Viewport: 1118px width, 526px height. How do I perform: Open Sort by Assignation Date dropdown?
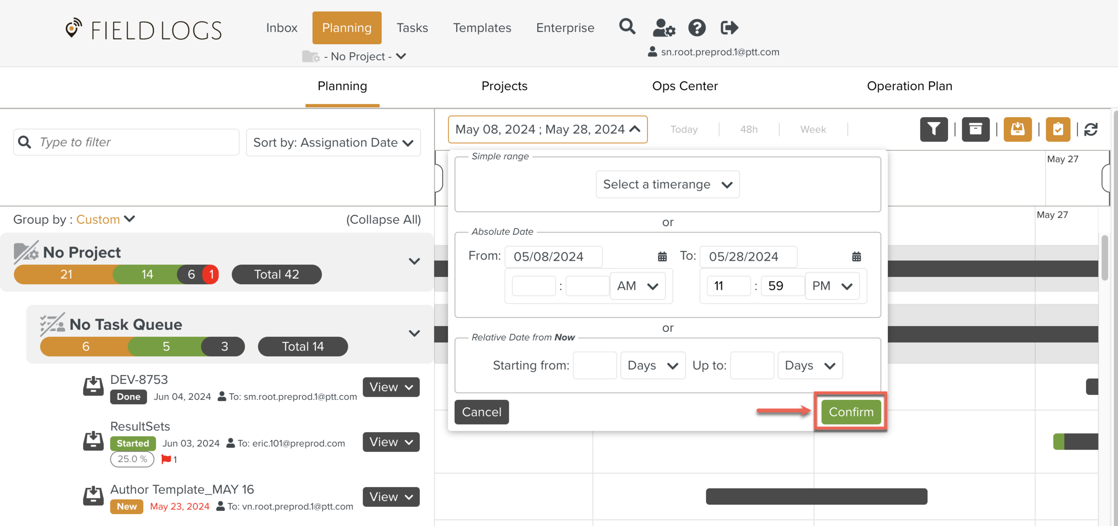click(333, 143)
